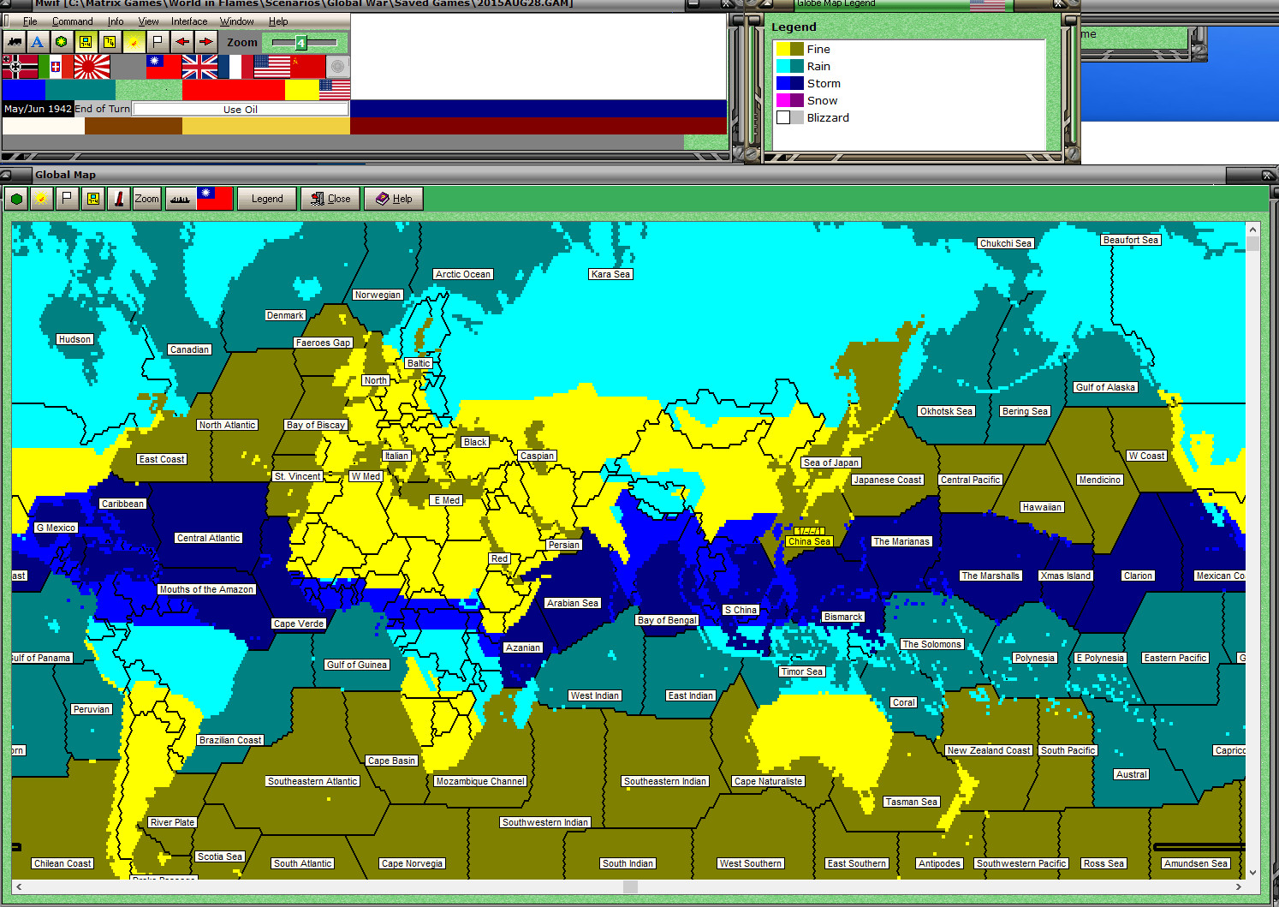Screen dimensions: 1279x907
Task: Click the small USA flag below the flag row
Action: click(335, 89)
